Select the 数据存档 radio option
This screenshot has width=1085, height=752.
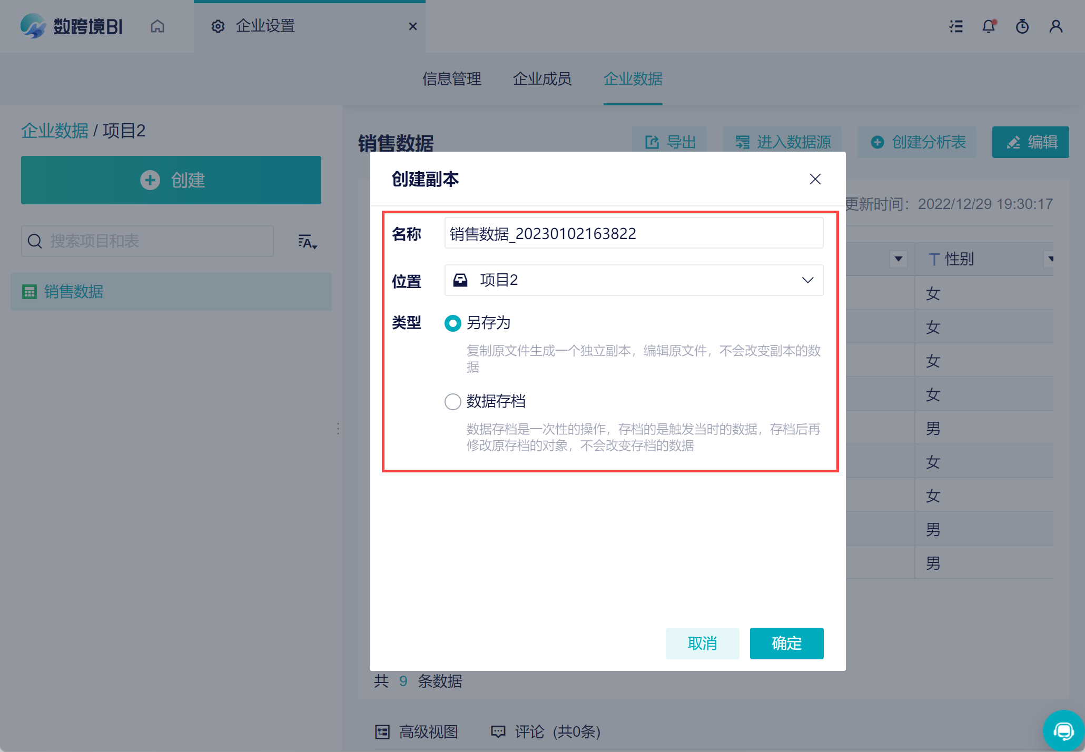(452, 402)
